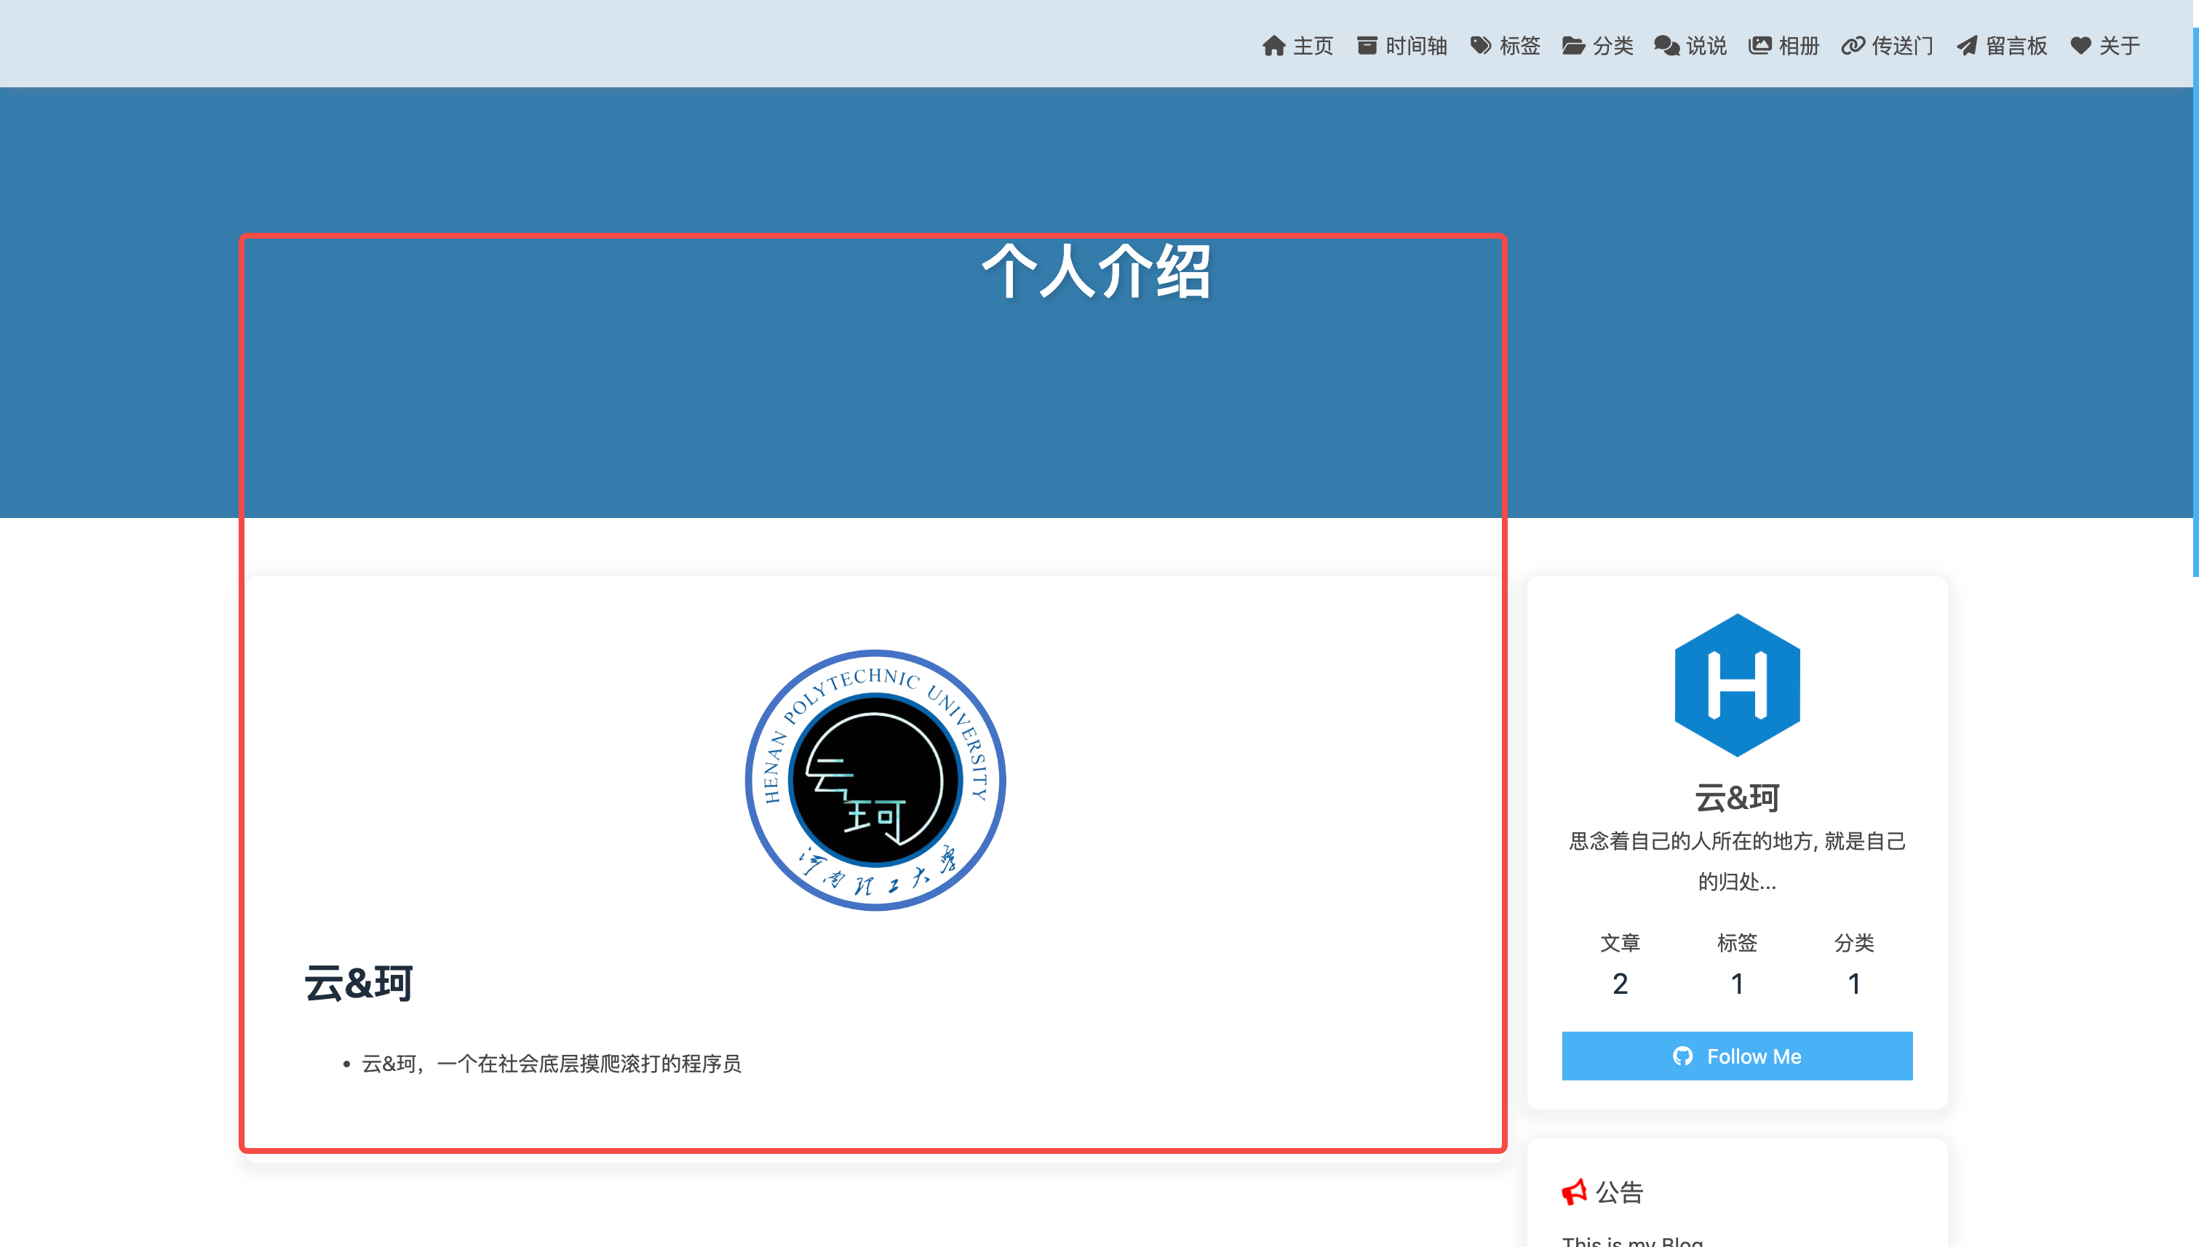
Task: Click the heart icon for 关于
Action: pyautogui.click(x=2081, y=45)
